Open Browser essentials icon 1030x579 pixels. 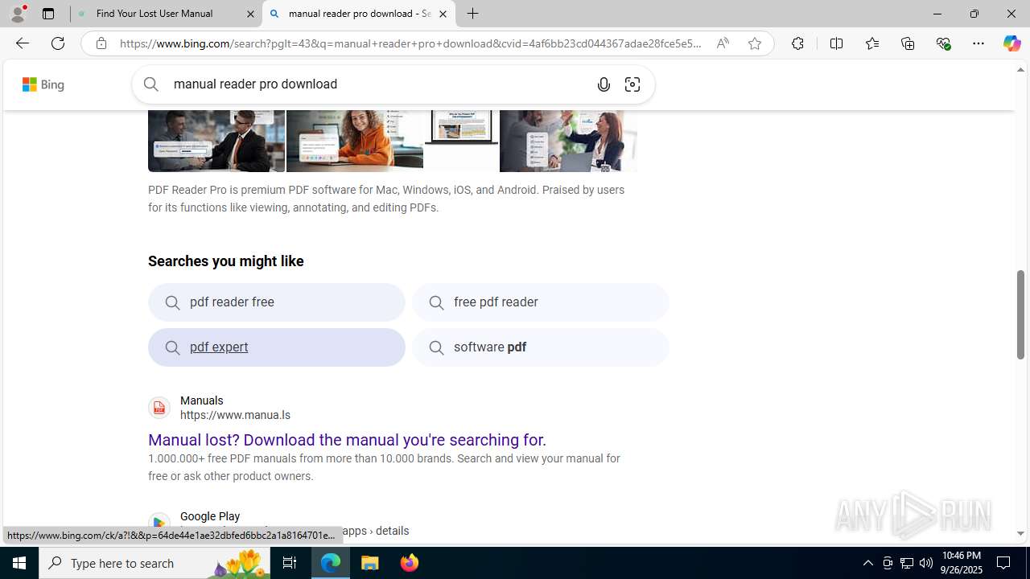point(943,43)
